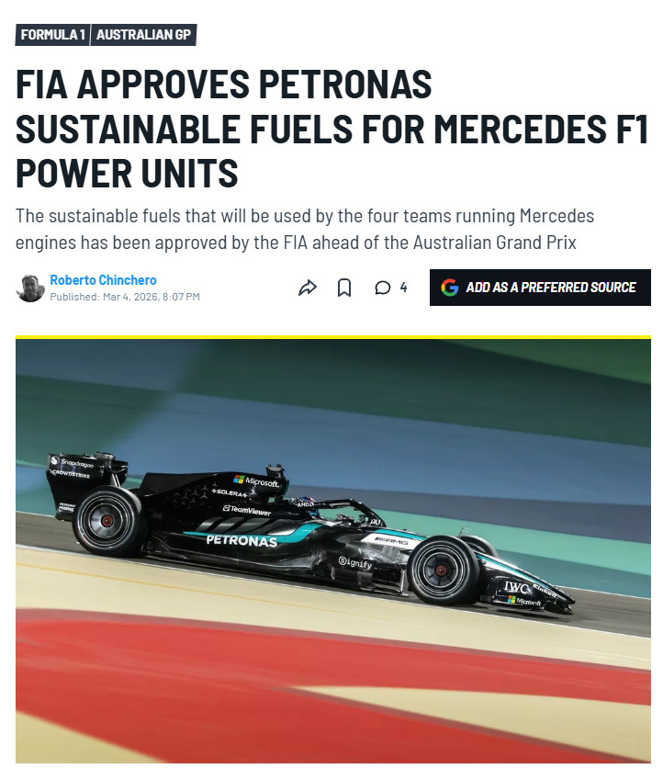Image resolution: width=663 pixels, height=780 pixels.
Task: Click the comment count number 4
Action: (403, 287)
